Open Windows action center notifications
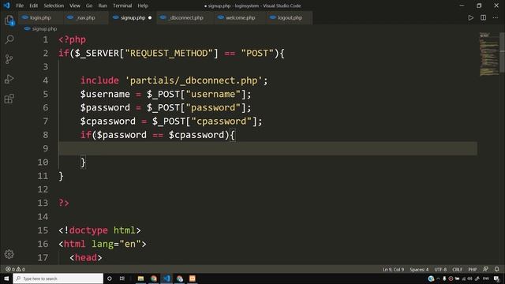The width and height of the screenshot is (505, 284). pos(496,278)
